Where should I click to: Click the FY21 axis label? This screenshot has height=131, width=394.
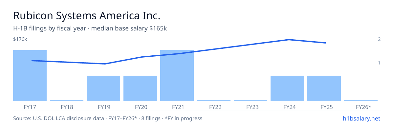coord(177,107)
